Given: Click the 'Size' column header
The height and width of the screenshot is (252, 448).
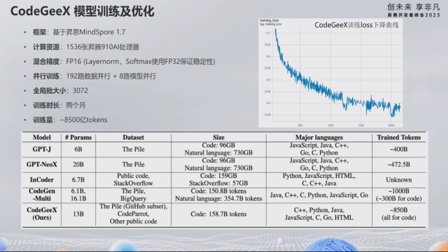Looking at the screenshot, I should [219, 138].
